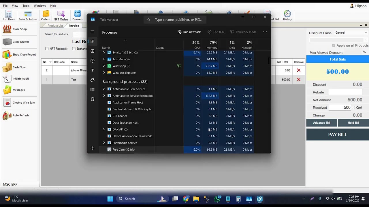369x207 pixels.
Task: Open WhatsApp from the taskbar
Action: [217, 199]
